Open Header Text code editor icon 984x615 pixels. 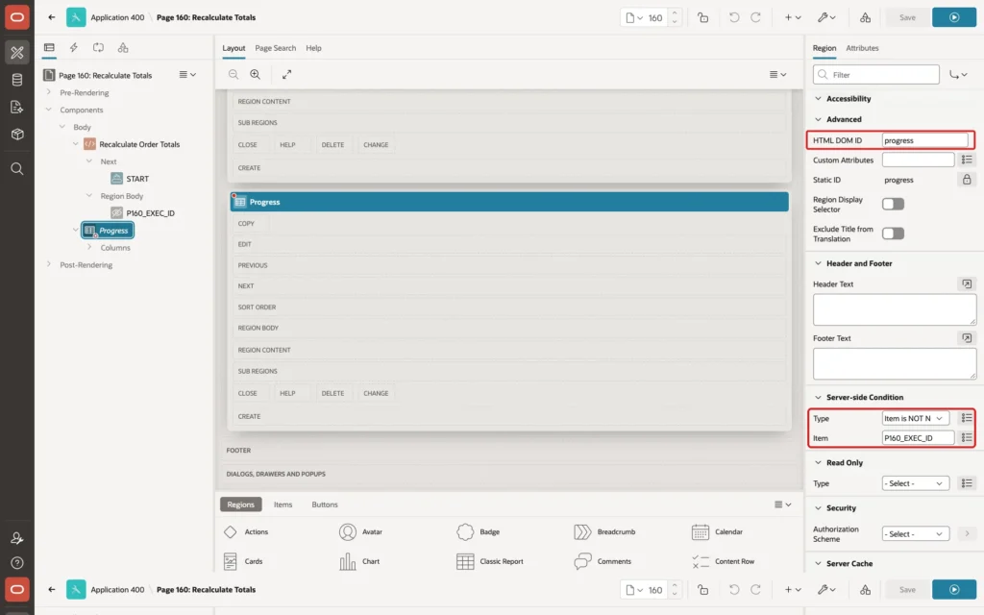pos(967,283)
